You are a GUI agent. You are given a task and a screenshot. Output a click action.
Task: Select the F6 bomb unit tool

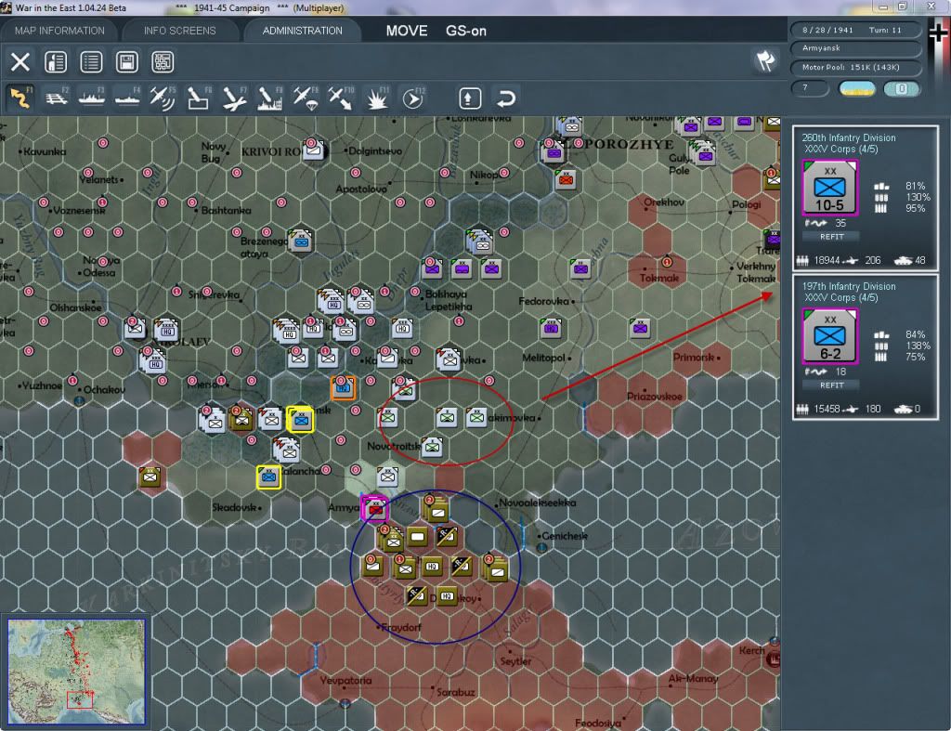pyautogui.click(x=199, y=98)
